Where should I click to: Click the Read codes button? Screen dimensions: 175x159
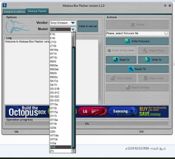(x=153, y=78)
